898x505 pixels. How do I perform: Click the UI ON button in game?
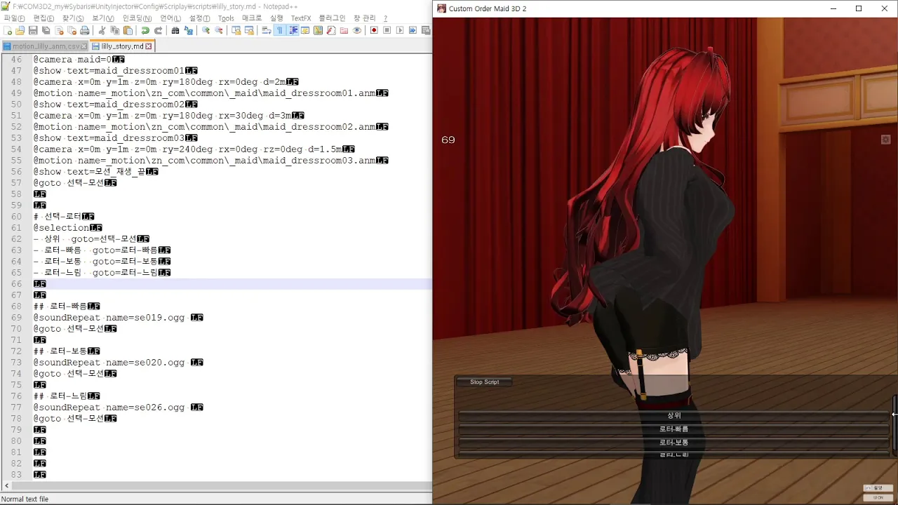pos(878,497)
